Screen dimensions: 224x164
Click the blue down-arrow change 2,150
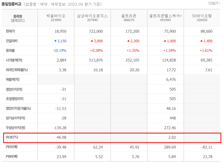tap(60, 41)
